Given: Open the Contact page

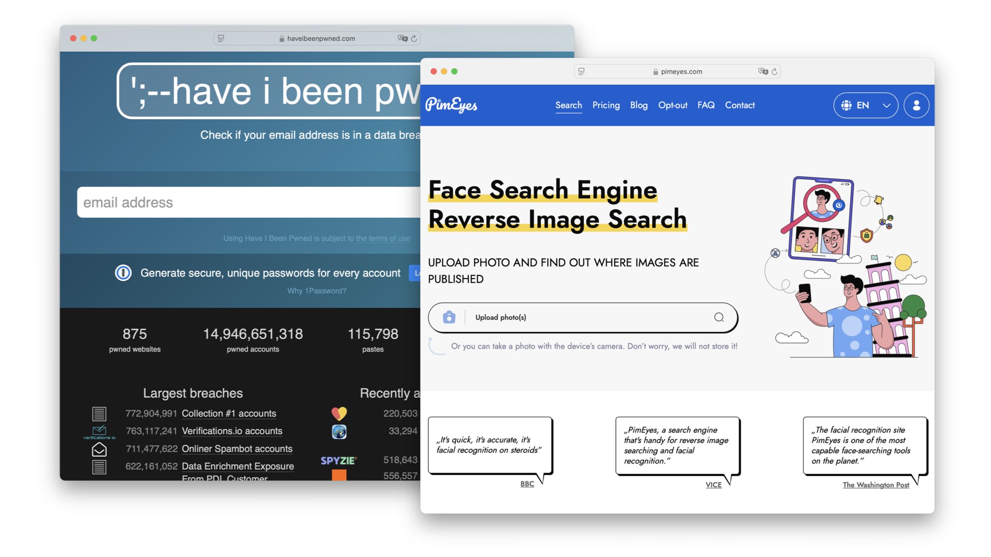Looking at the screenshot, I should [x=740, y=105].
